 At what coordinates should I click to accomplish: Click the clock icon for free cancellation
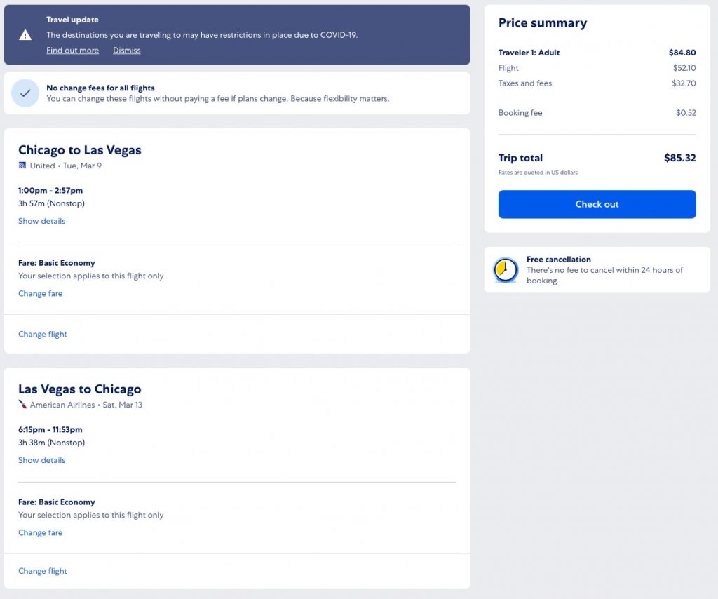pyautogui.click(x=505, y=270)
